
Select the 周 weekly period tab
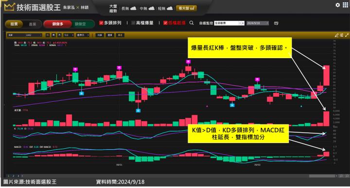53,35
